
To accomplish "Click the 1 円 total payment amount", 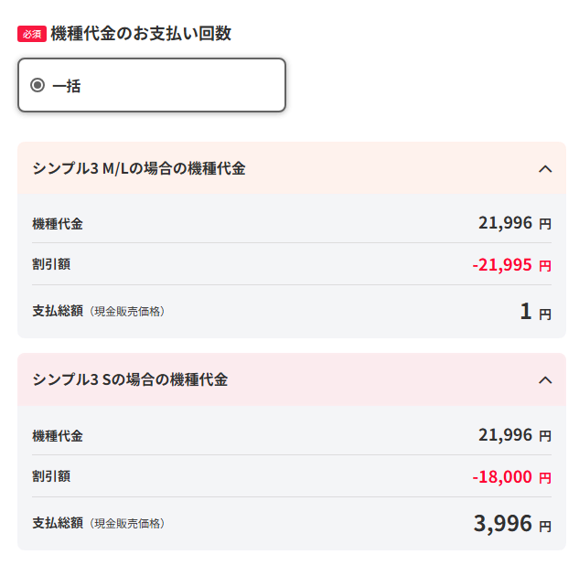I will pos(535,312).
